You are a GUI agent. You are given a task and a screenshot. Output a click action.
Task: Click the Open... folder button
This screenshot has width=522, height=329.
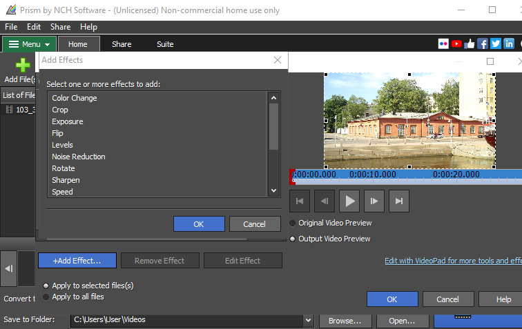pos(402,321)
